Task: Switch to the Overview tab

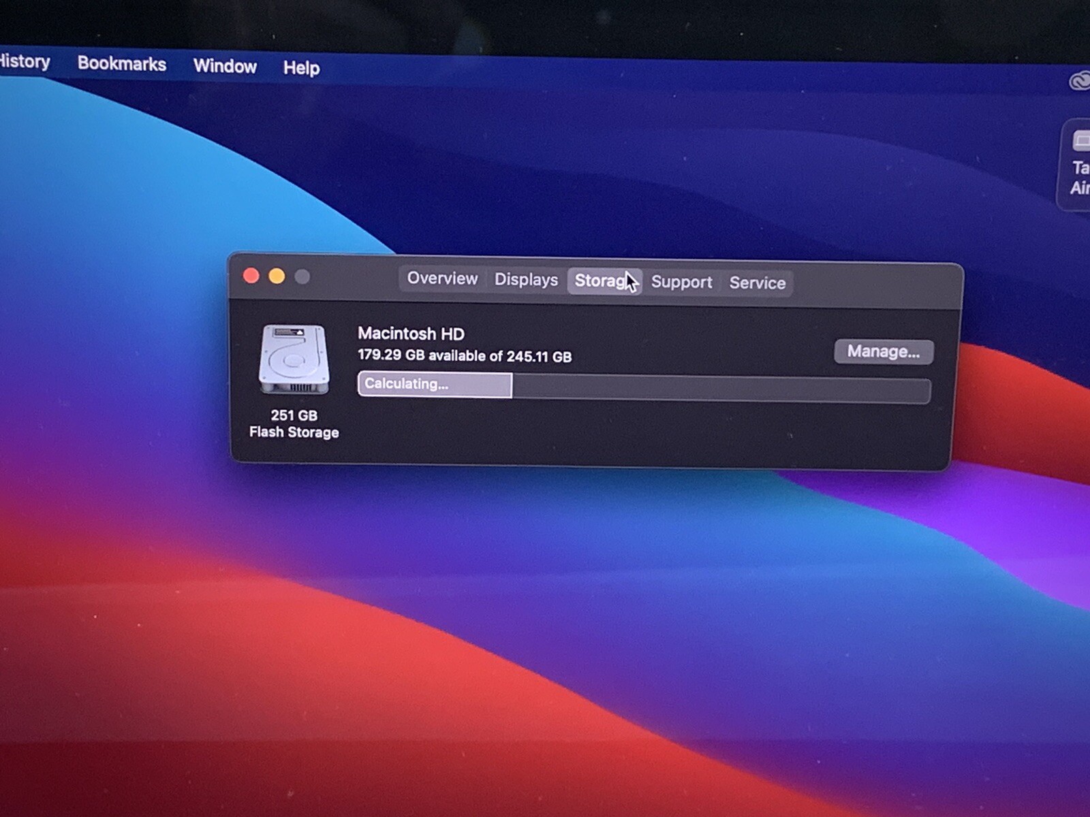Action: pos(442,278)
